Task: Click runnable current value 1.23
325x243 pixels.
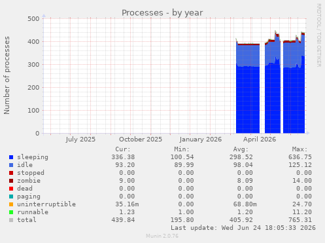Action: 127,212
